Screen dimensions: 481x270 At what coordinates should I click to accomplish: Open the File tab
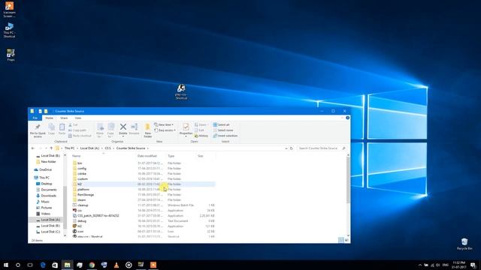pos(35,118)
